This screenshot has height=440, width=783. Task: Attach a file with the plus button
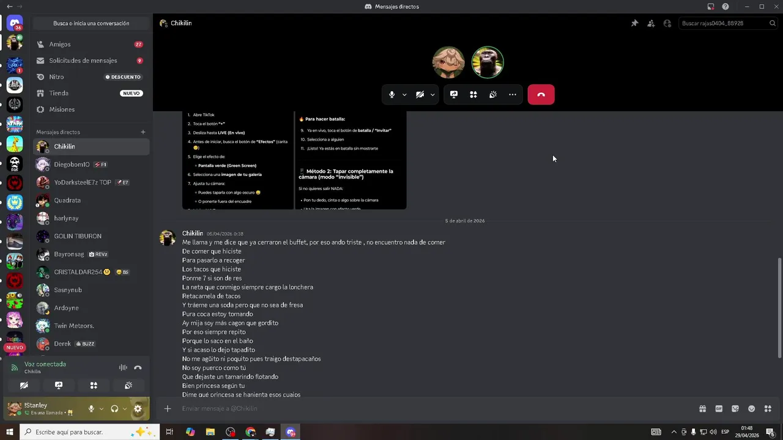point(168,409)
